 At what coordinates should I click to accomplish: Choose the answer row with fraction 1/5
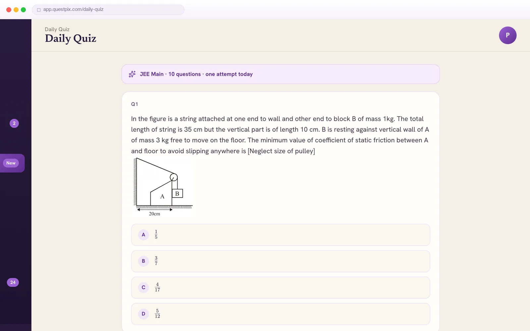(281, 235)
